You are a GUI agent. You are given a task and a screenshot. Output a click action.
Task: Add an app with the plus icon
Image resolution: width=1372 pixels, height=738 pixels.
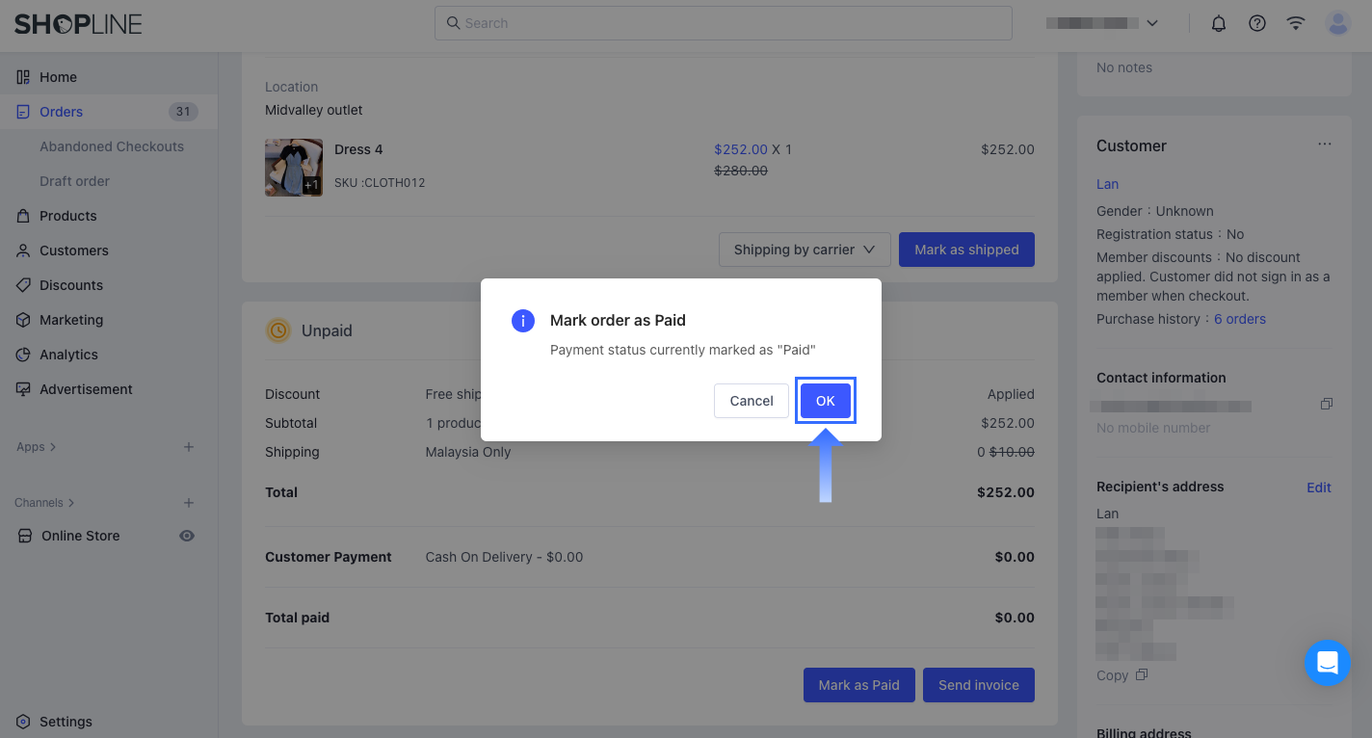[189, 447]
